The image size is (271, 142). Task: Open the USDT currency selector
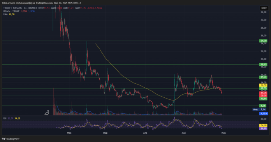point(264,8)
